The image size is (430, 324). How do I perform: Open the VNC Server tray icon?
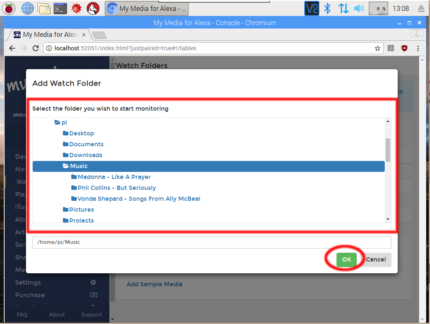pos(312,8)
